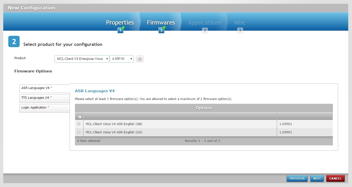This screenshot has width=352, height=187.
Task: Click the NEXT button
Action: click(317, 178)
